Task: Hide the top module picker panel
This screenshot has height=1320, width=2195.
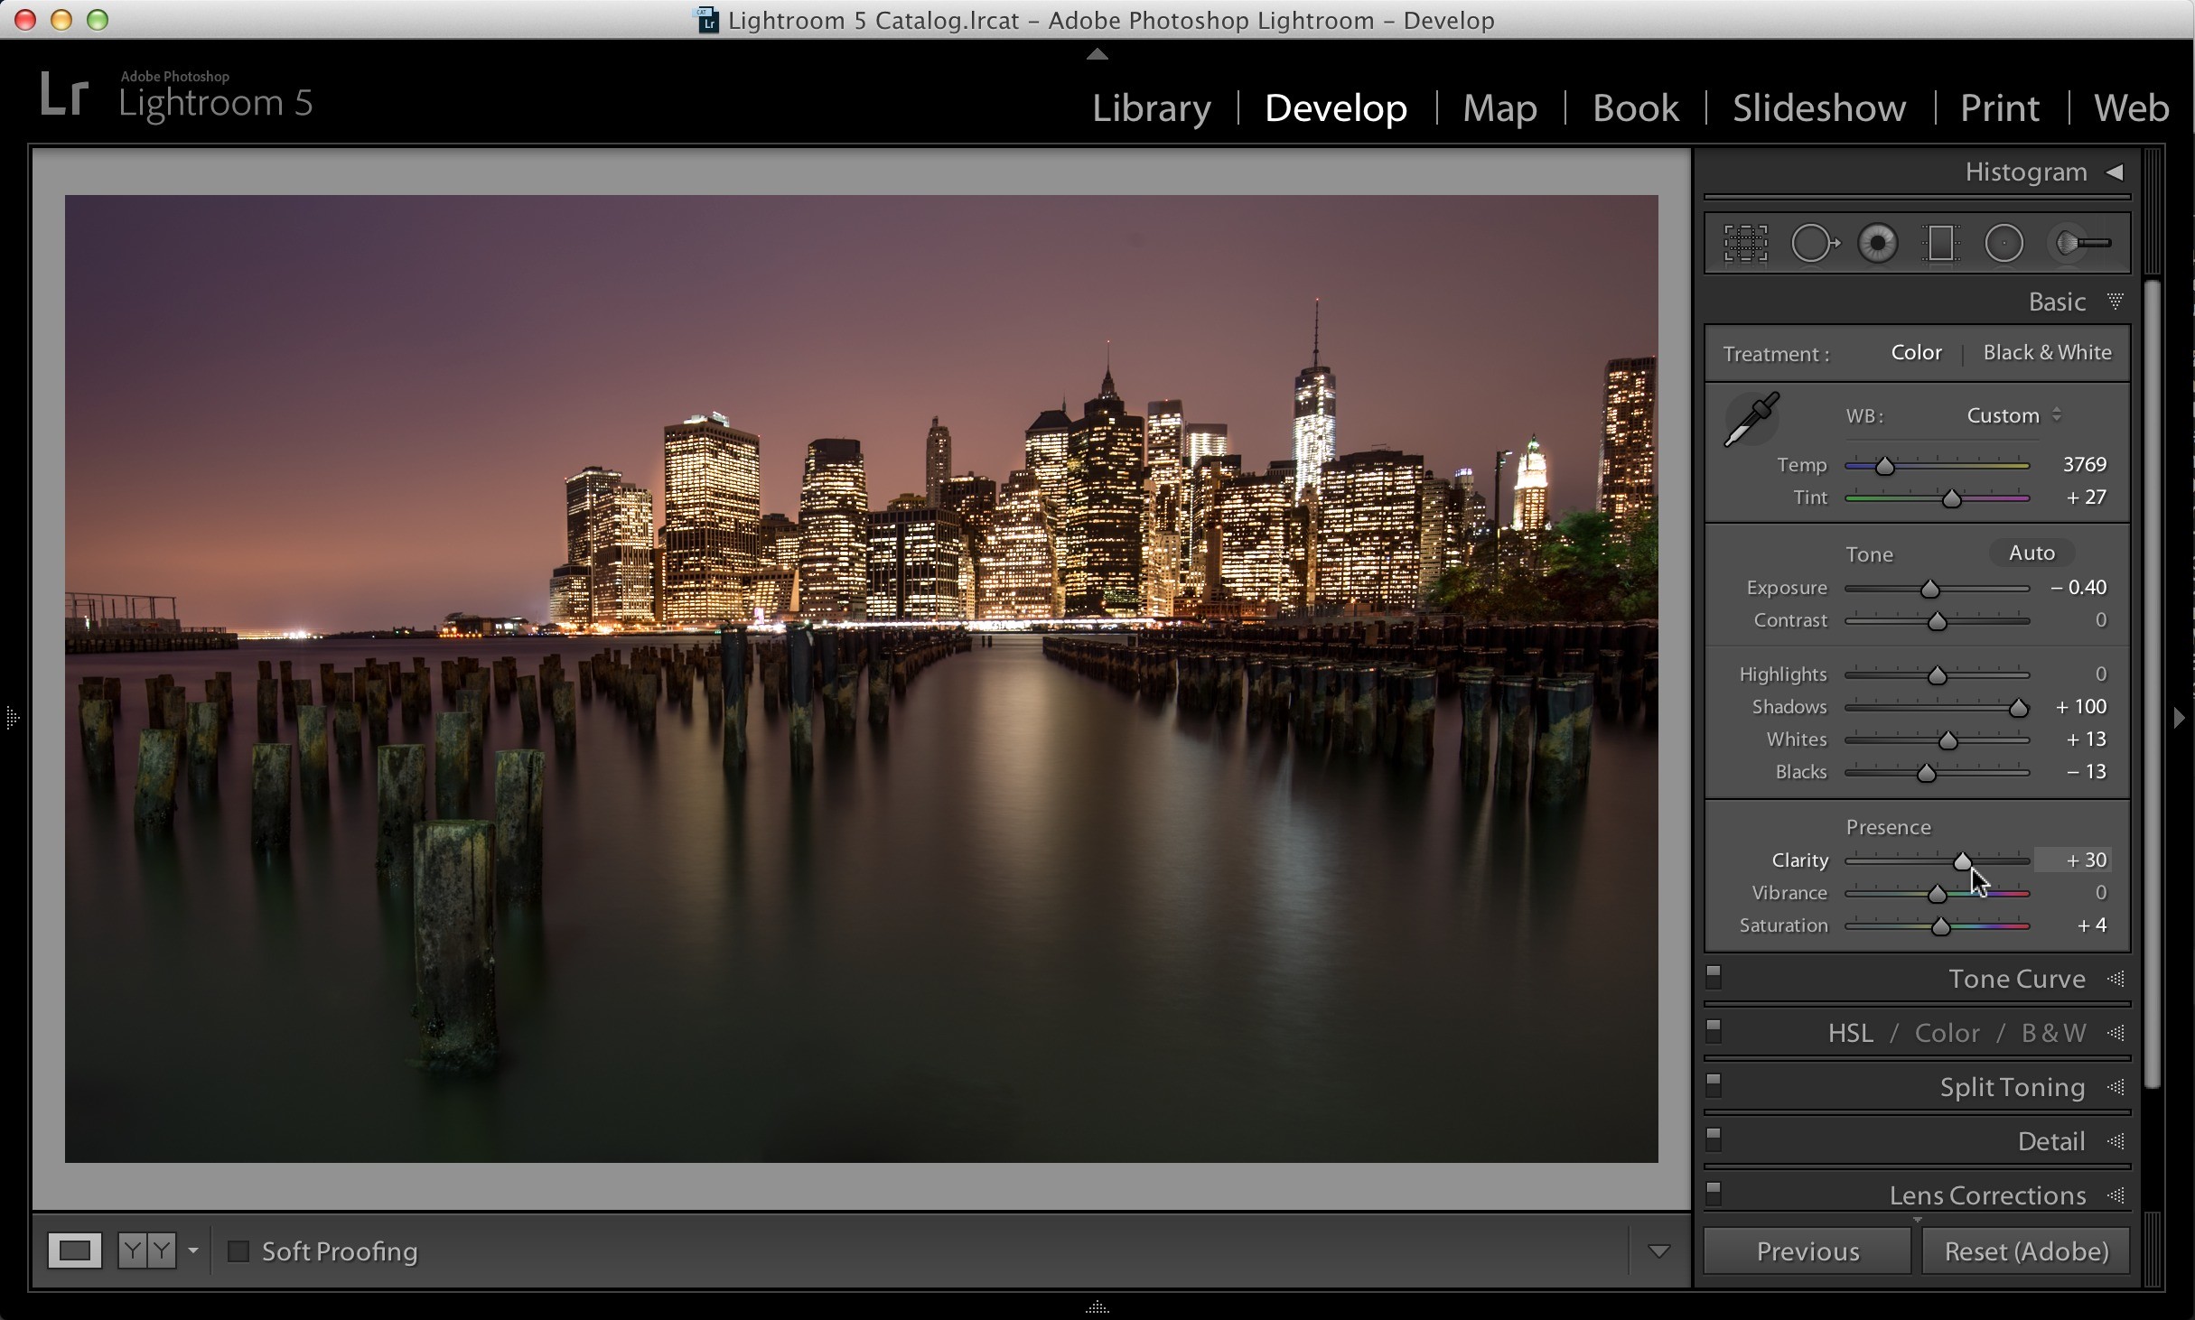Action: (1097, 54)
